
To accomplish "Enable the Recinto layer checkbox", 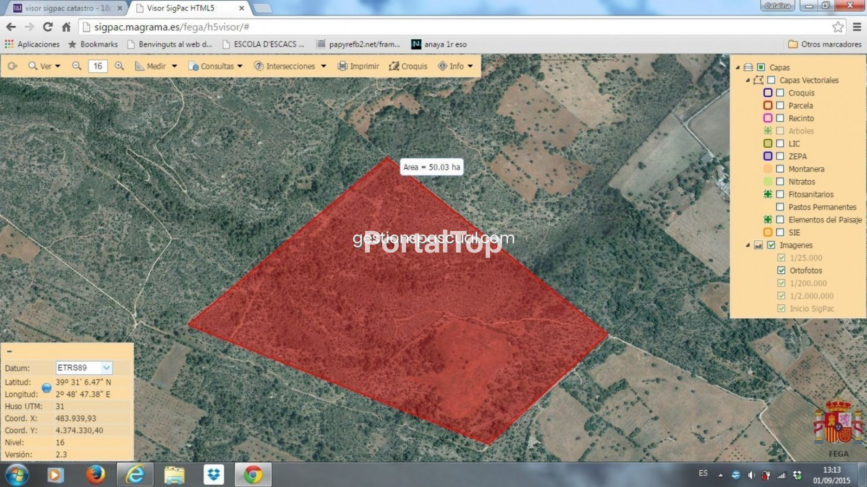I will (x=780, y=118).
